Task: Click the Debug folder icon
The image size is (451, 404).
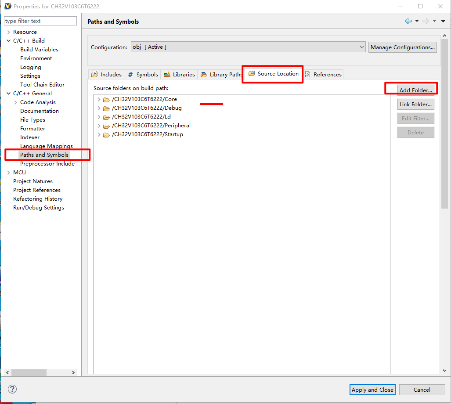Action: coord(106,108)
